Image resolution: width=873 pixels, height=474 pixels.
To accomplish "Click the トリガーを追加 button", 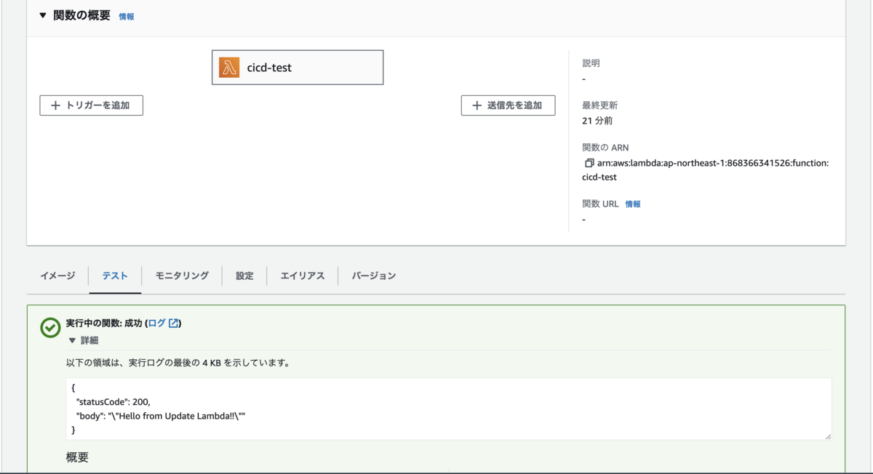I will [x=91, y=105].
